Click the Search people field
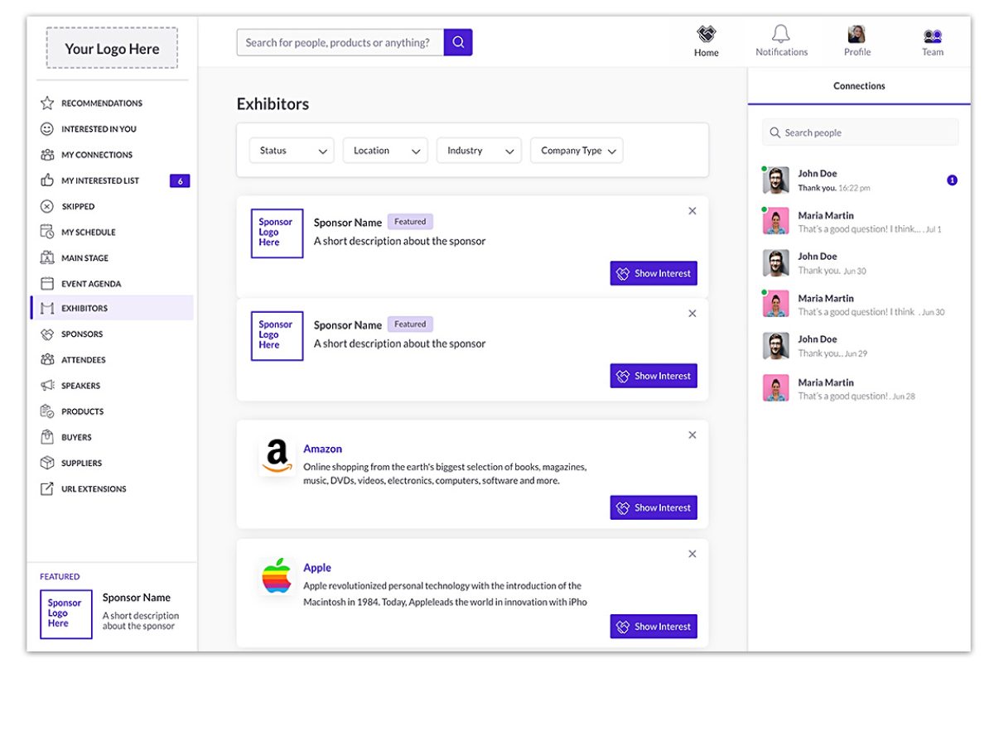This screenshot has width=994, height=745. click(x=861, y=132)
